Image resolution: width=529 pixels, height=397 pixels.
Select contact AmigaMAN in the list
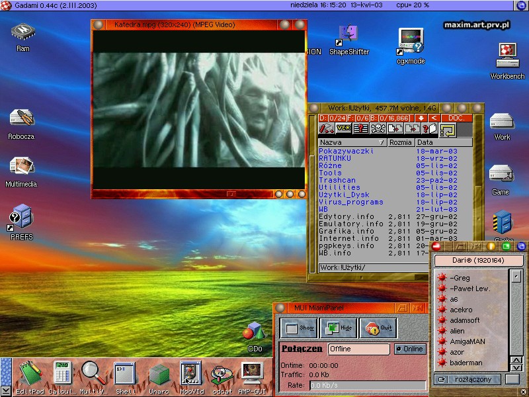pos(471,341)
